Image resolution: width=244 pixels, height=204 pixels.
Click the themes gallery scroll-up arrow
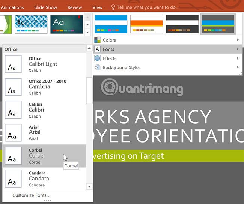click(87, 17)
